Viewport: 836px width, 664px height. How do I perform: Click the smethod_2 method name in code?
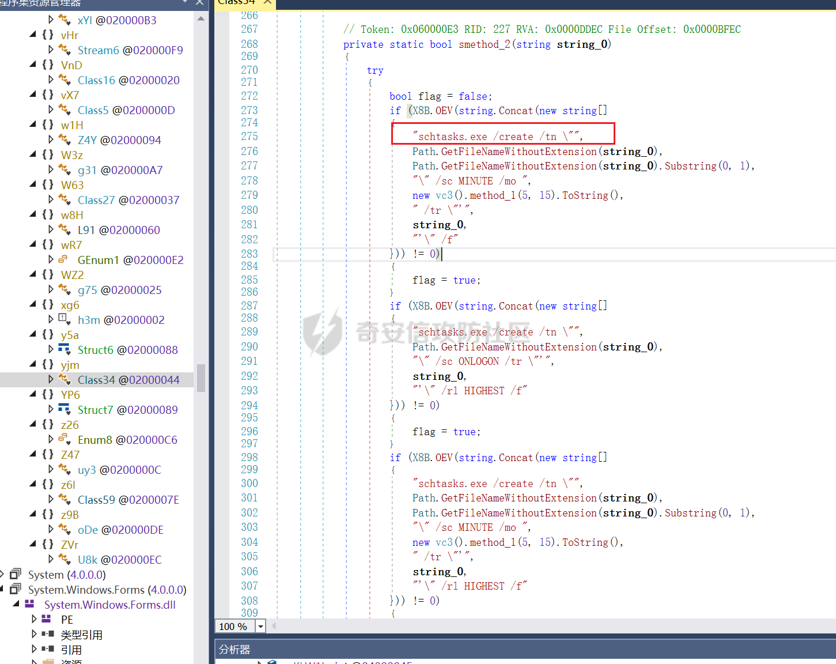pyautogui.click(x=485, y=44)
